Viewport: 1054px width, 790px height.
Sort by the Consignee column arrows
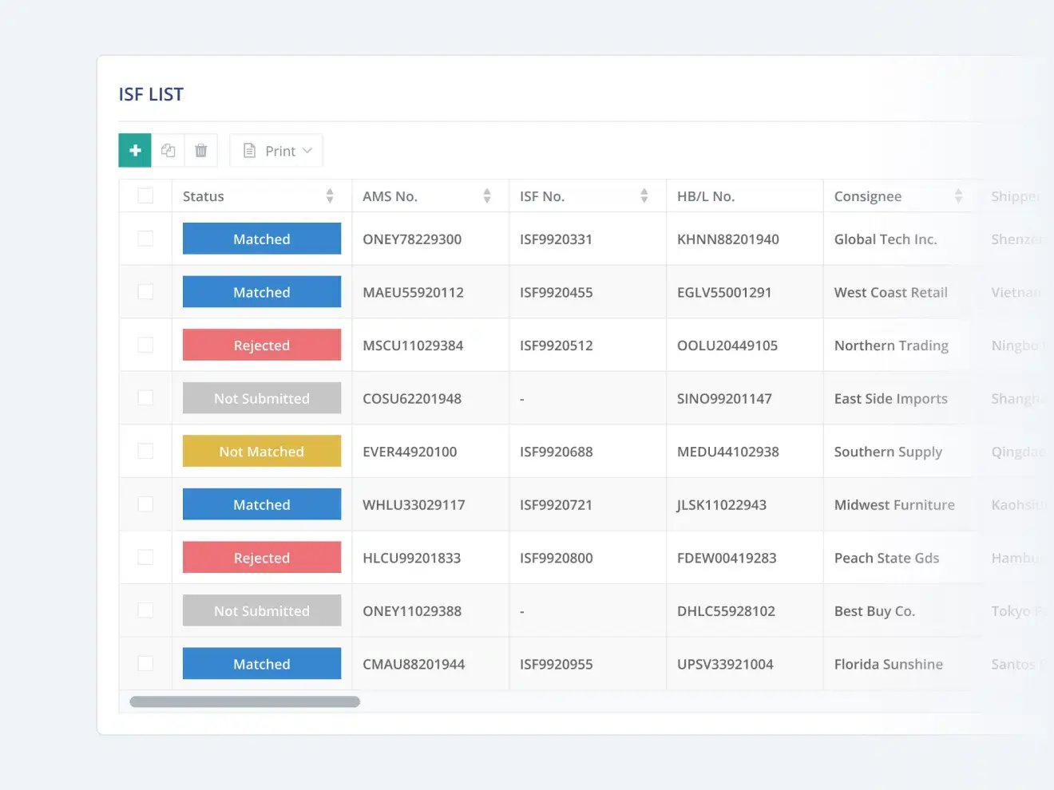click(958, 196)
